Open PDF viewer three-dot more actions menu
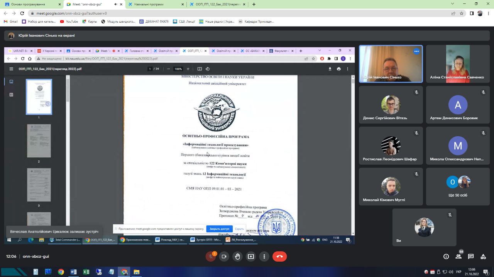494x277 pixels. [347, 69]
